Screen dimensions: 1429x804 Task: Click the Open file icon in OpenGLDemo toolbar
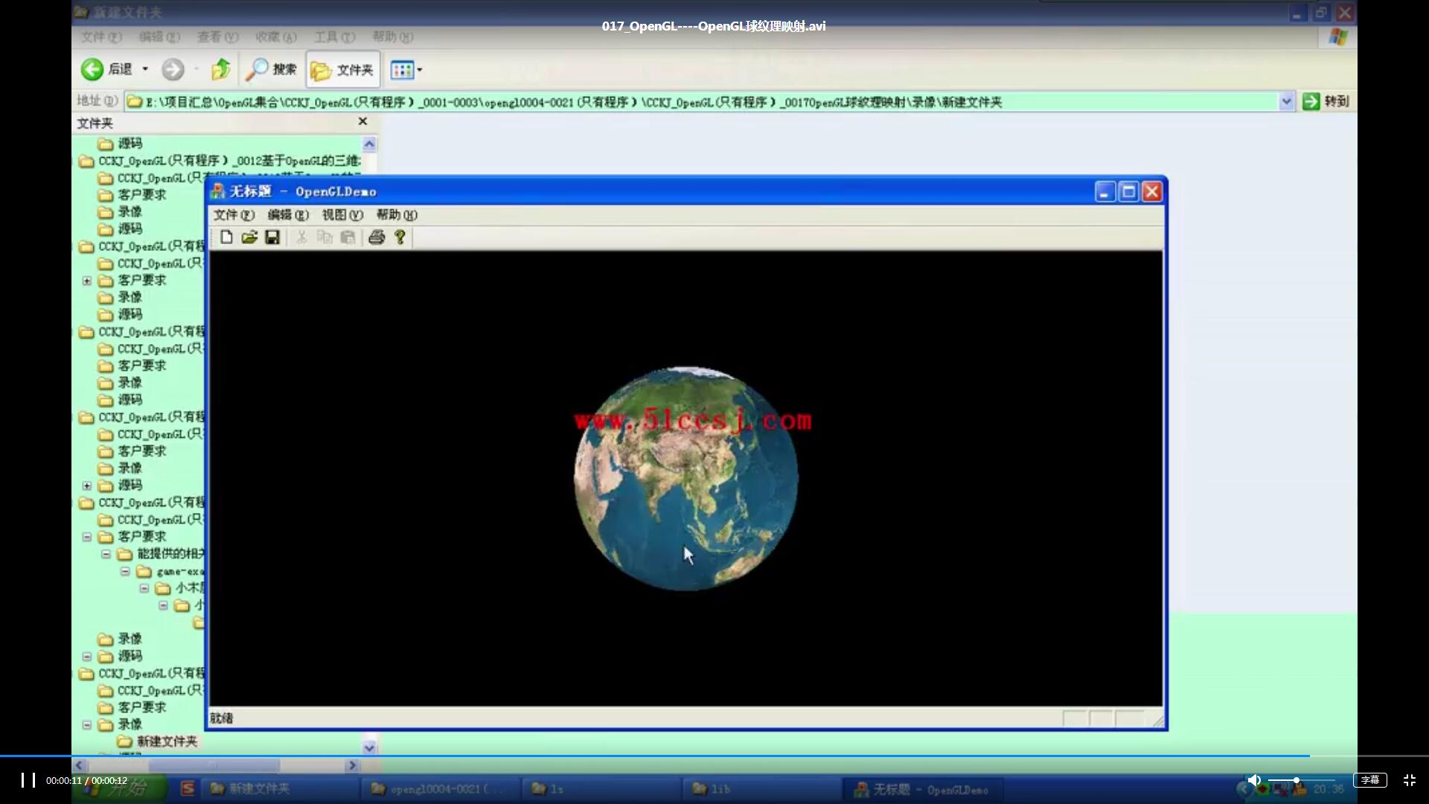(x=249, y=237)
